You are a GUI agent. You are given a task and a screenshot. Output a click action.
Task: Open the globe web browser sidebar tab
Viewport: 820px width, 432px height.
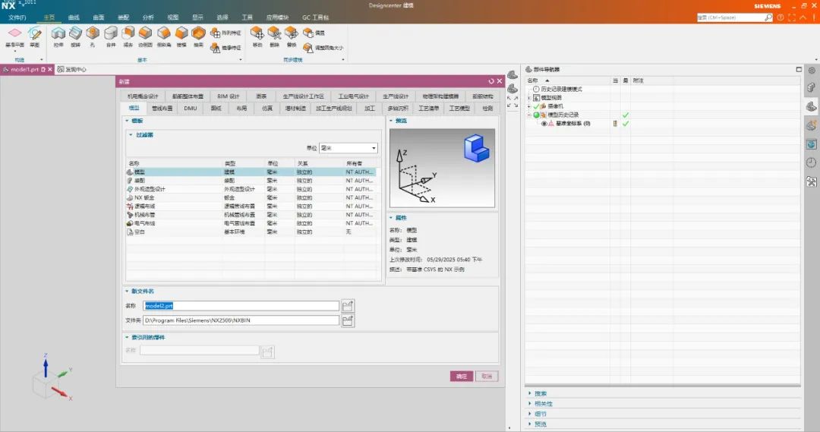point(811,143)
